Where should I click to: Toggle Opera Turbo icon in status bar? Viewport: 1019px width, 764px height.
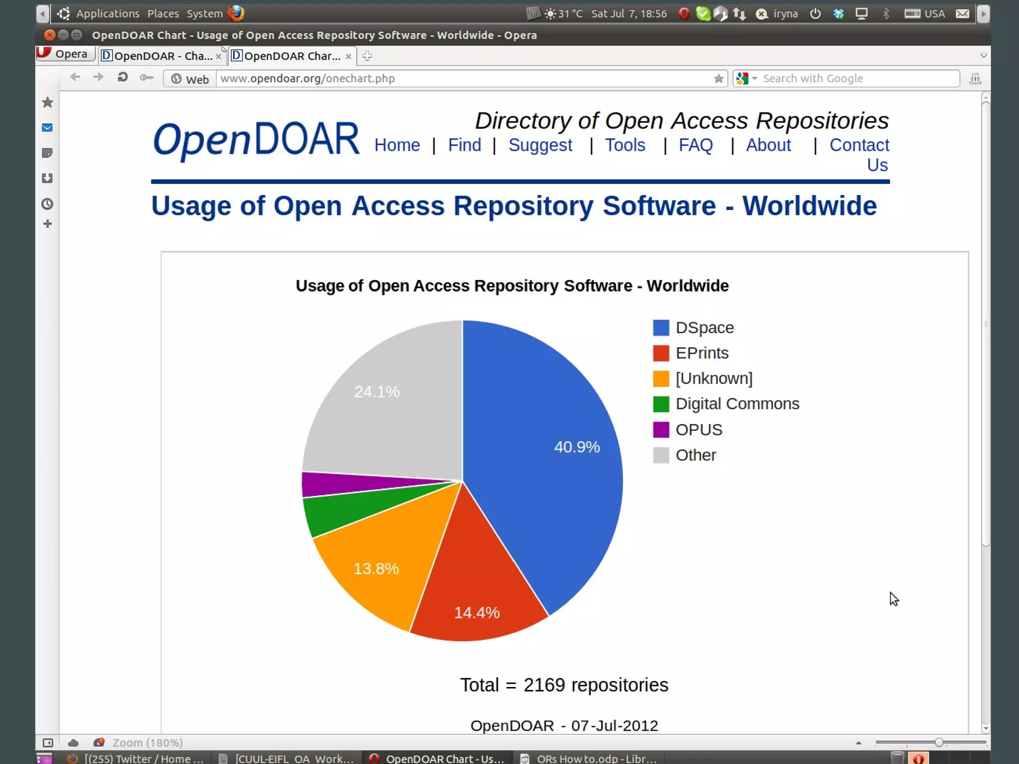tap(99, 743)
